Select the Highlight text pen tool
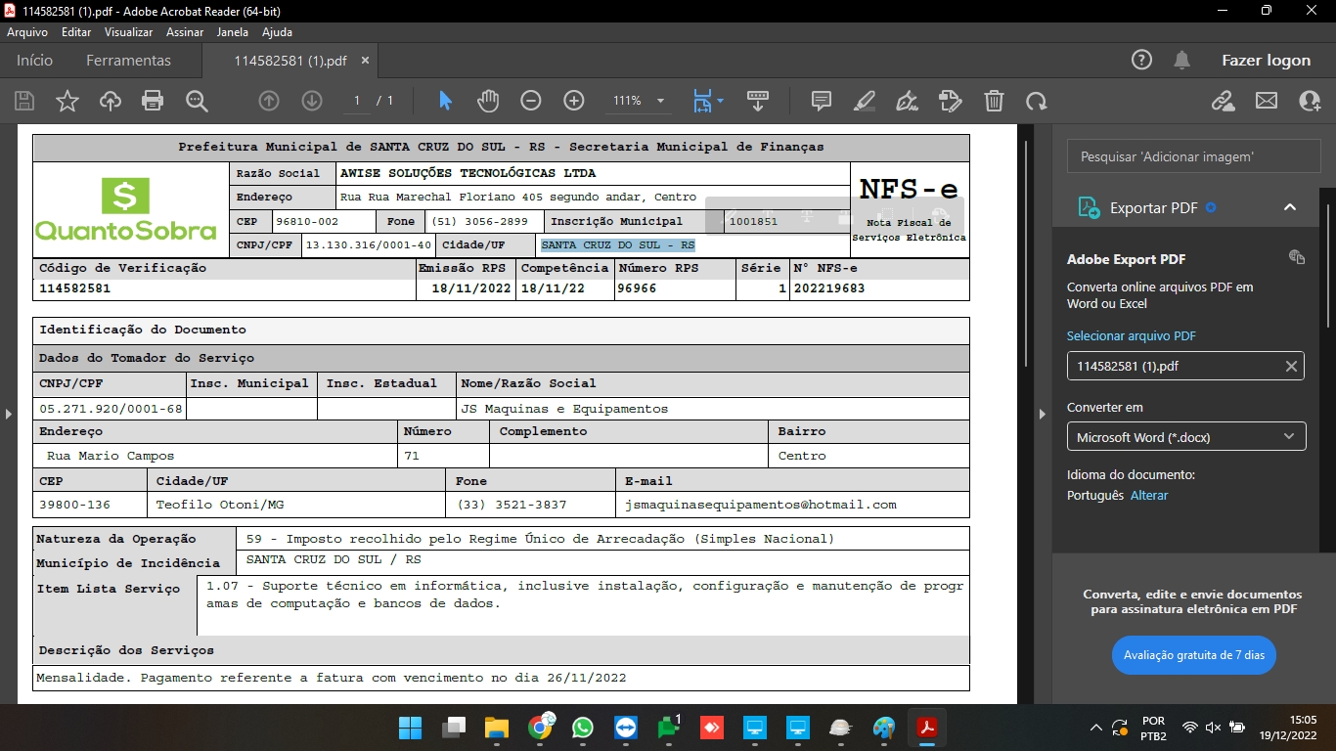 (x=864, y=101)
